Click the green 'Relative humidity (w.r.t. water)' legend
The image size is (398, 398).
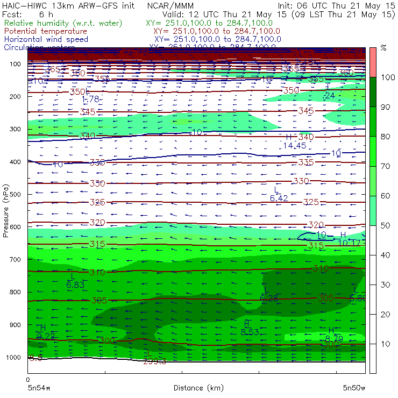pos(63,23)
